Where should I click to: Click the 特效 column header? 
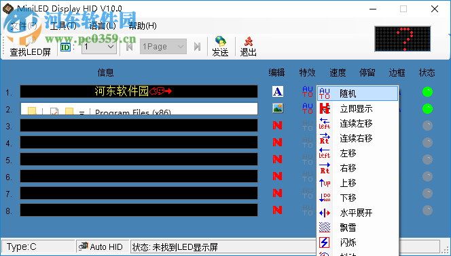click(x=307, y=72)
